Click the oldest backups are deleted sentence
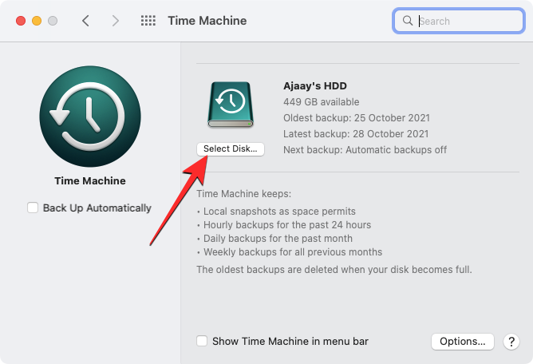This screenshot has width=533, height=364. click(334, 270)
